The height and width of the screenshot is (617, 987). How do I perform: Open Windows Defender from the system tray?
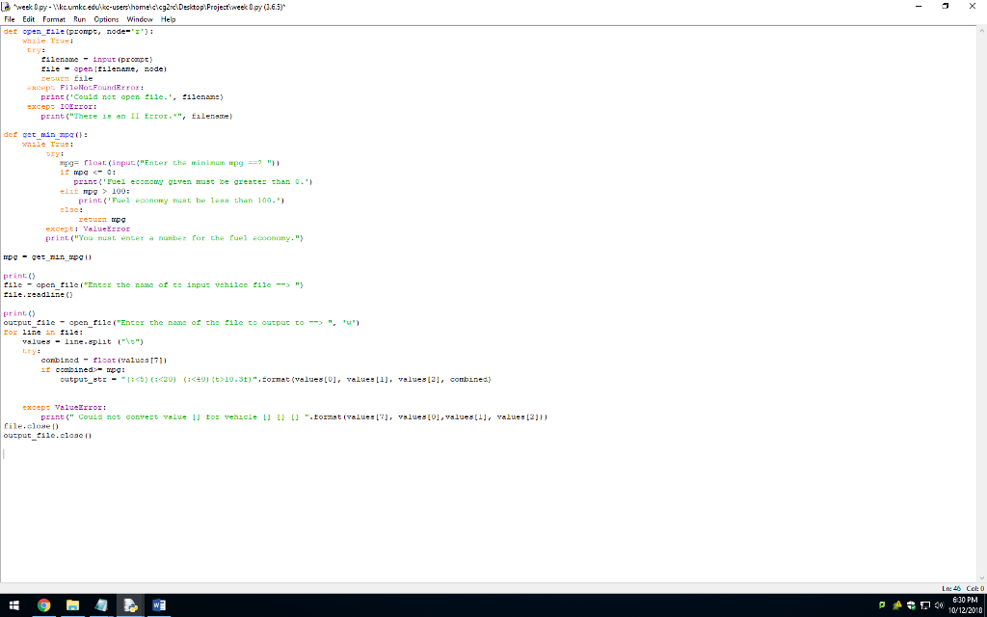(911, 605)
